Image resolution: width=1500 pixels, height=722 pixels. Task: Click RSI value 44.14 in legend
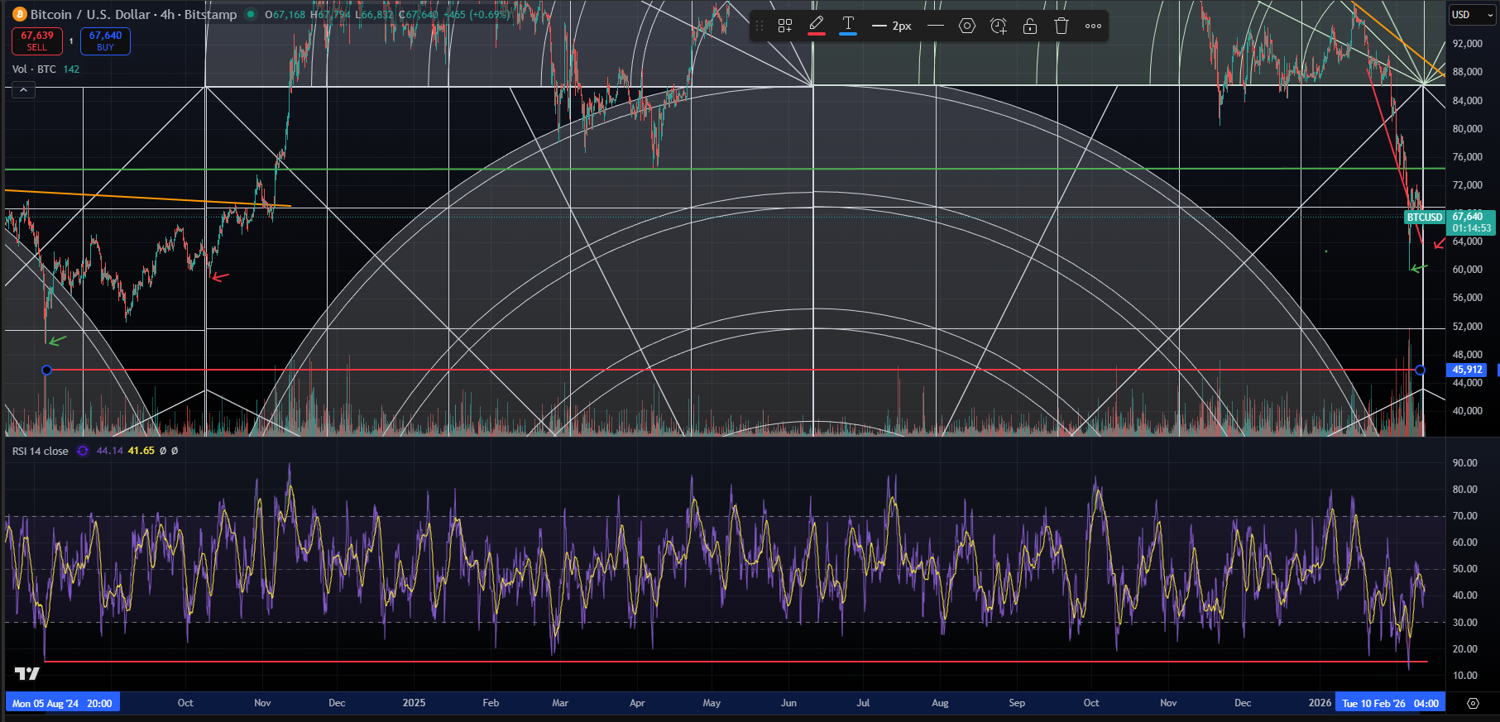pyautogui.click(x=109, y=451)
